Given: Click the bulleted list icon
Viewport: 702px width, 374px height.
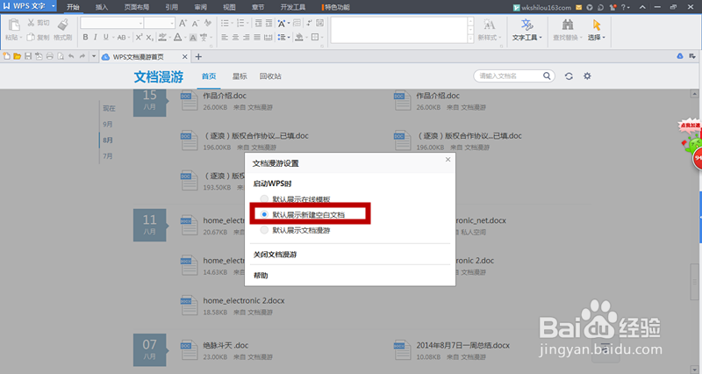Looking at the screenshot, I should tap(225, 23).
